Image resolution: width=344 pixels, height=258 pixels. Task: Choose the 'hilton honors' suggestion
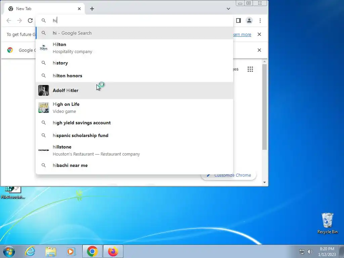point(134,76)
